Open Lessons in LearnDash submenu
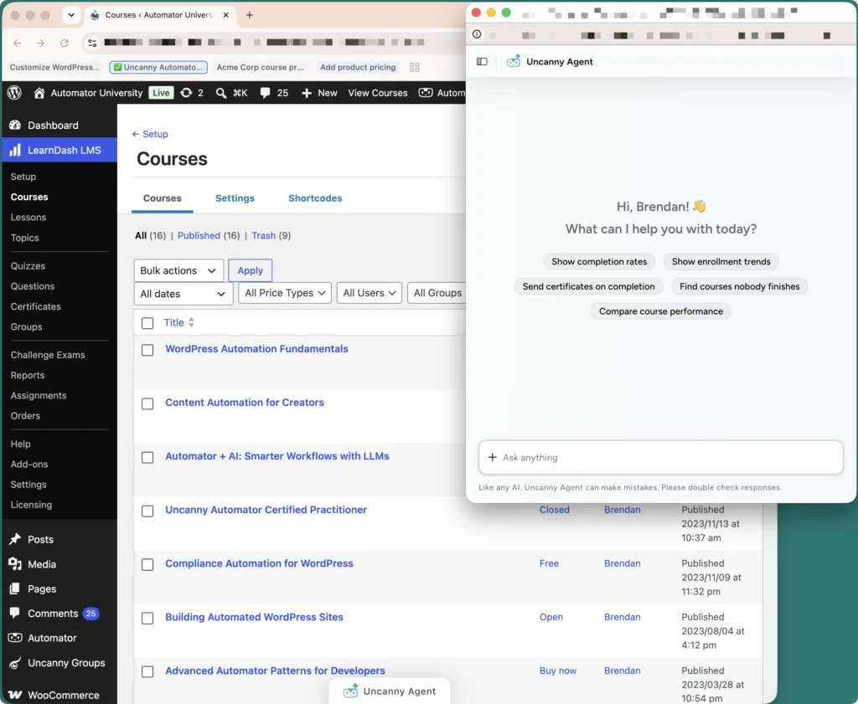Image resolution: width=858 pixels, height=704 pixels. pyautogui.click(x=28, y=217)
